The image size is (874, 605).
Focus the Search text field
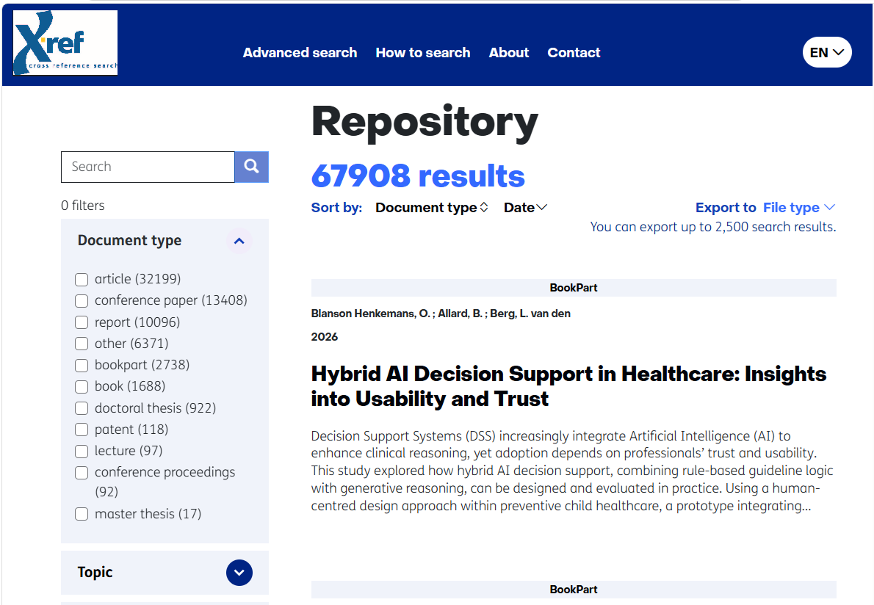148,167
